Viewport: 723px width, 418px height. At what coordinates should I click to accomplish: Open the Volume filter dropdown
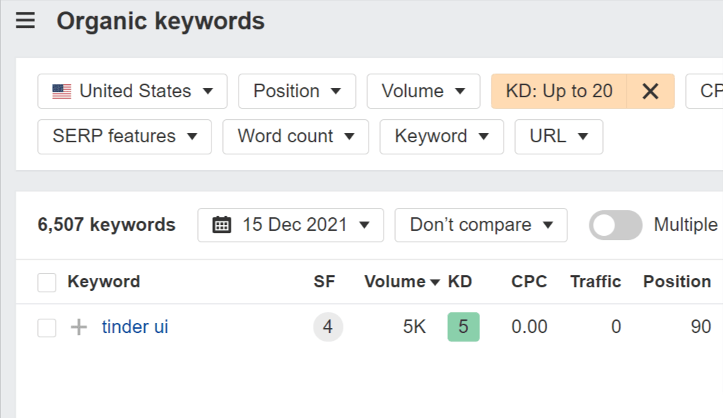(423, 91)
